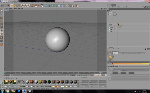
Task: Expand the Layers filter row
Action: pyautogui.click(x=108, y=16)
